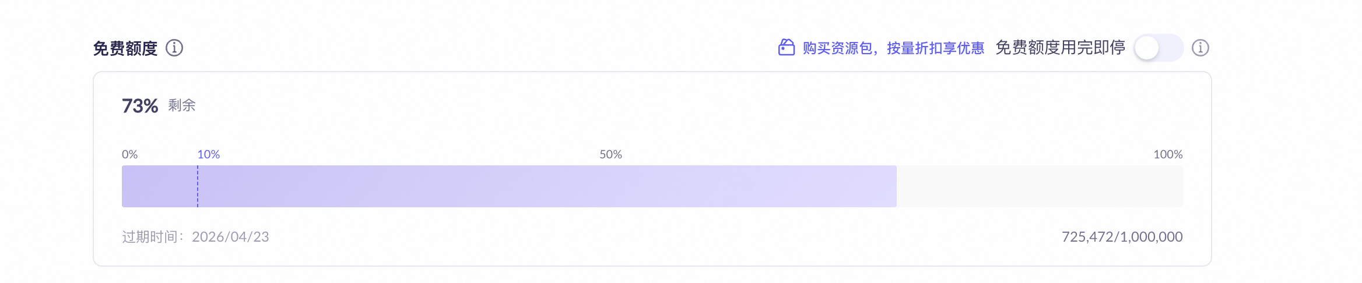Screen dimensions: 1362x283
Task: Click the purple 10% threshold label
Action: click(x=208, y=154)
